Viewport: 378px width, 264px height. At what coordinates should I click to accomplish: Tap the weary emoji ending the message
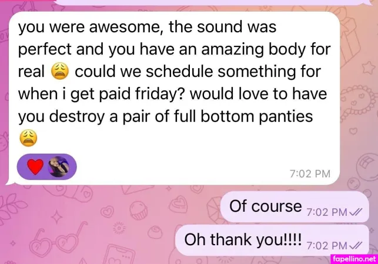point(28,138)
